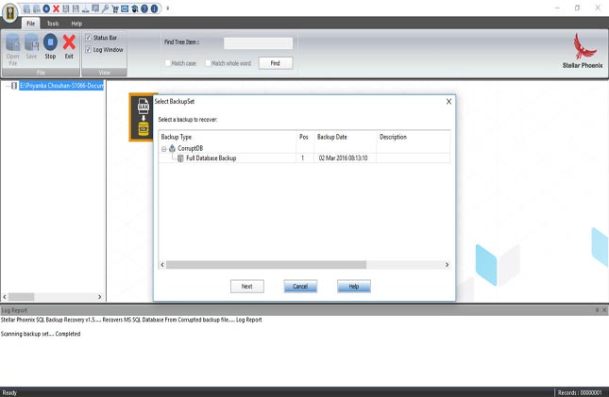Screen dimensions: 609x397
Task: Click the backup date 02 Mar 2016 cell
Action: tap(344, 157)
